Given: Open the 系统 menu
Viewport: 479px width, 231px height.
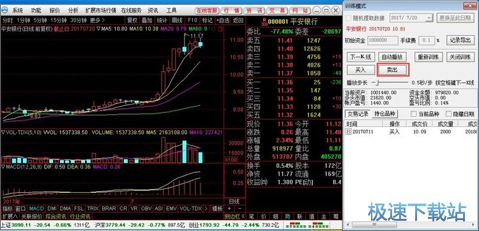Looking at the screenshot, I should [x=17, y=10].
